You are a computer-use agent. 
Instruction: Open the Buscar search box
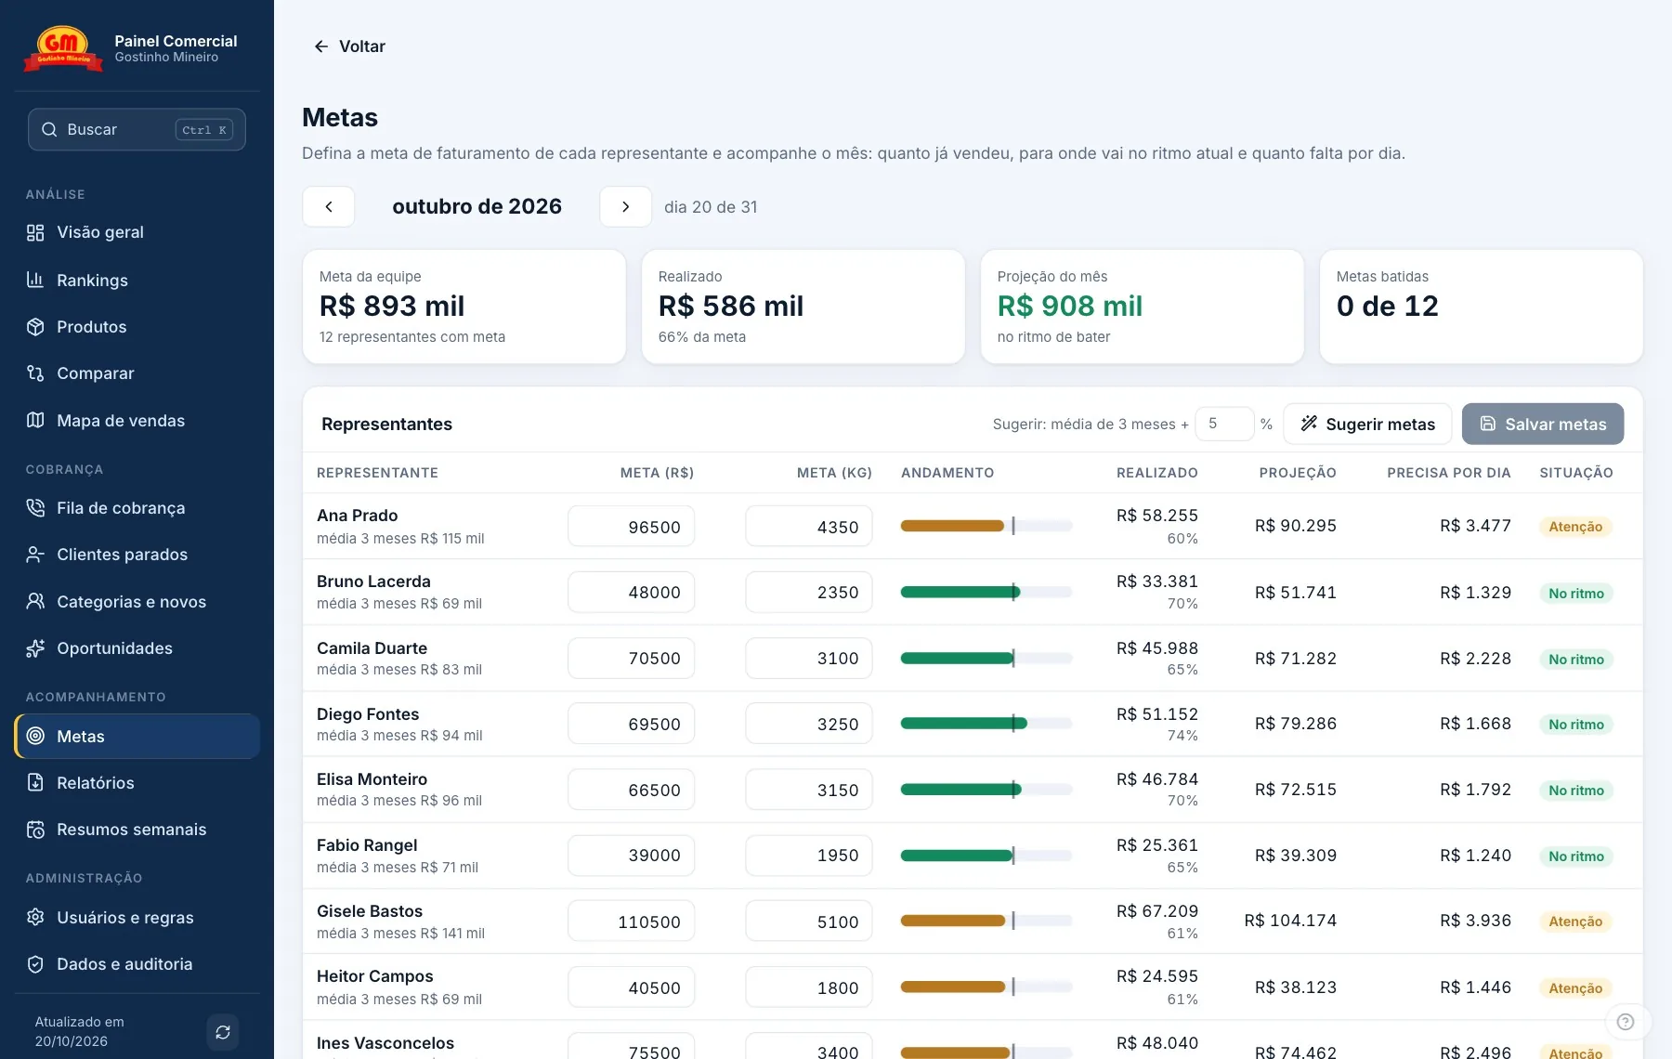137,130
